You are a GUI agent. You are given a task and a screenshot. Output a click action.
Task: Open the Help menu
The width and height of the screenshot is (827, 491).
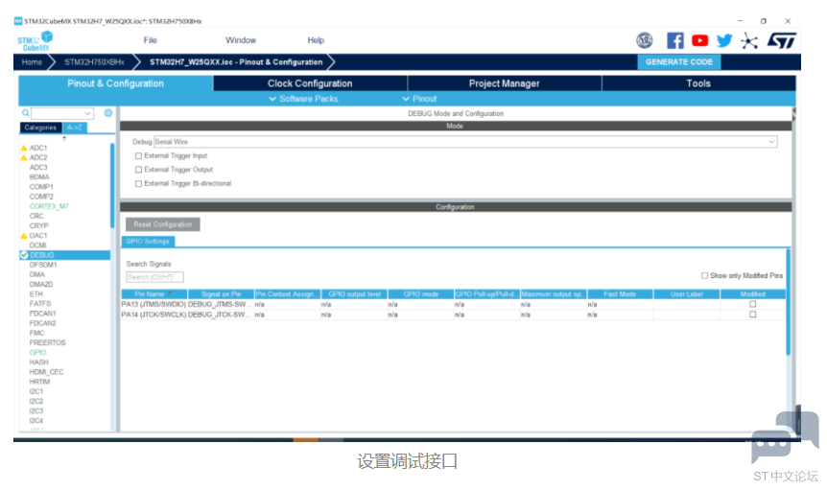point(316,40)
